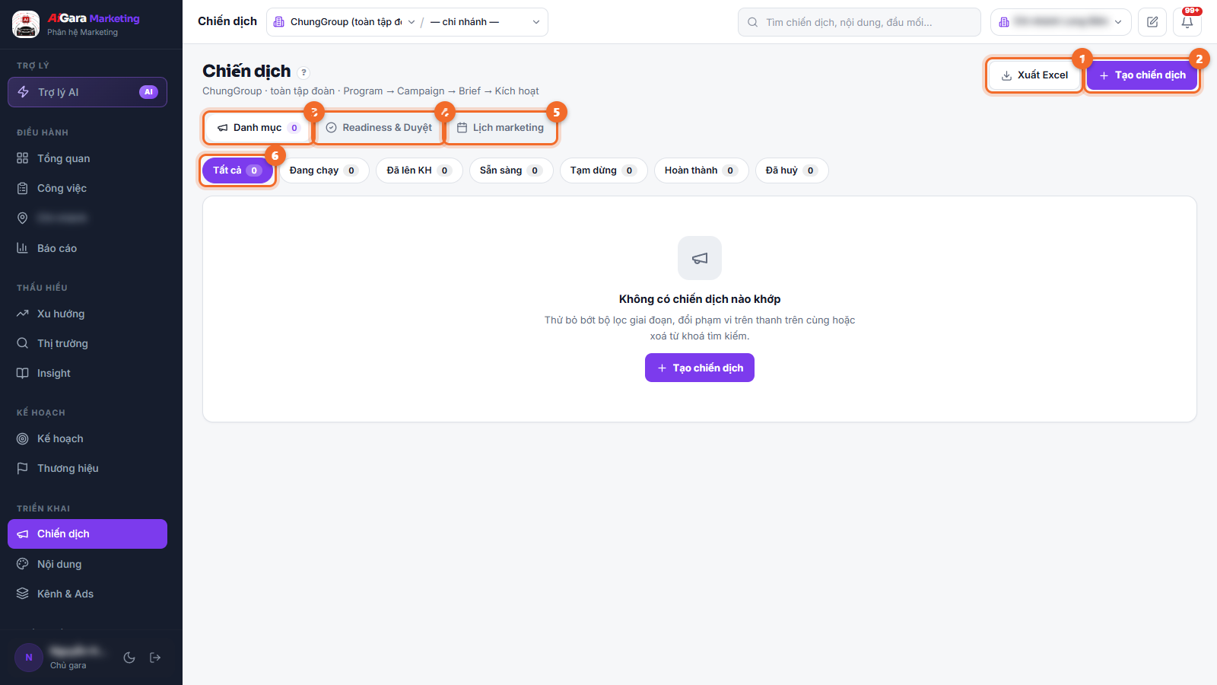The image size is (1217, 685).
Task: Open the chi nhánh branch dropdown
Action: [x=485, y=22]
